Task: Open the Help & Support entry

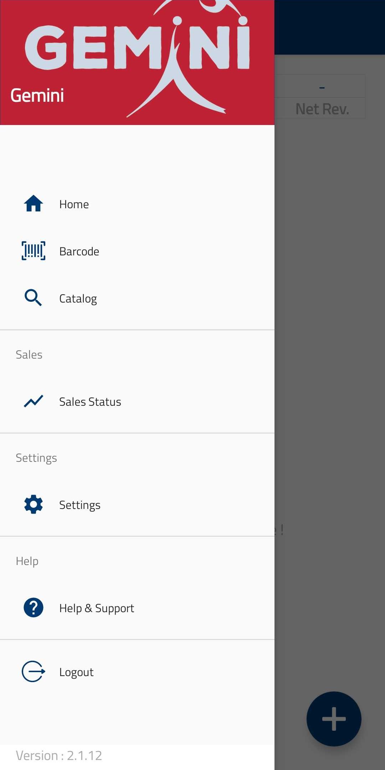Action: pos(97,608)
